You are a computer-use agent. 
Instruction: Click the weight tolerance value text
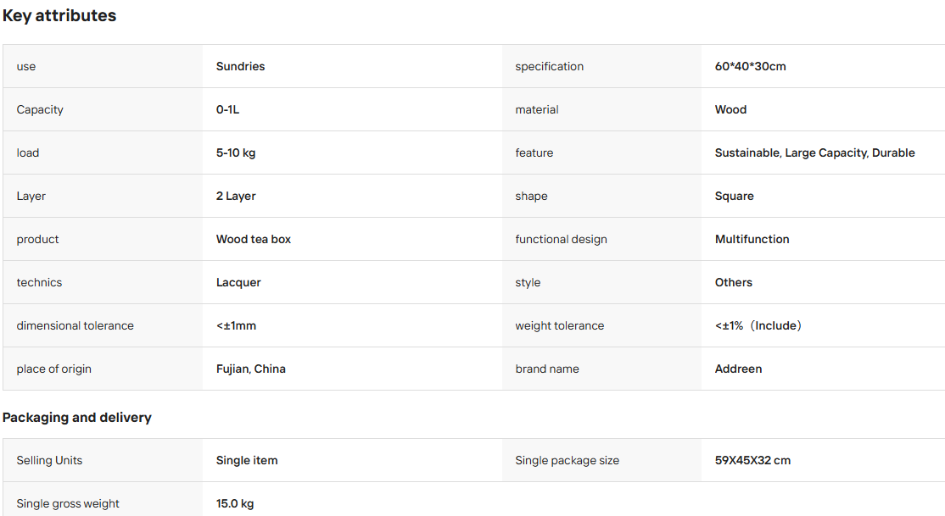pyautogui.click(x=758, y=325)
